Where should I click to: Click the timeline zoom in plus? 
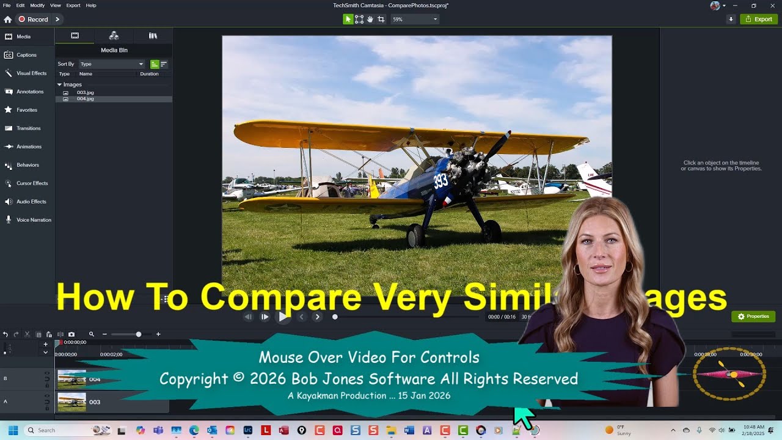click(158, 334)
